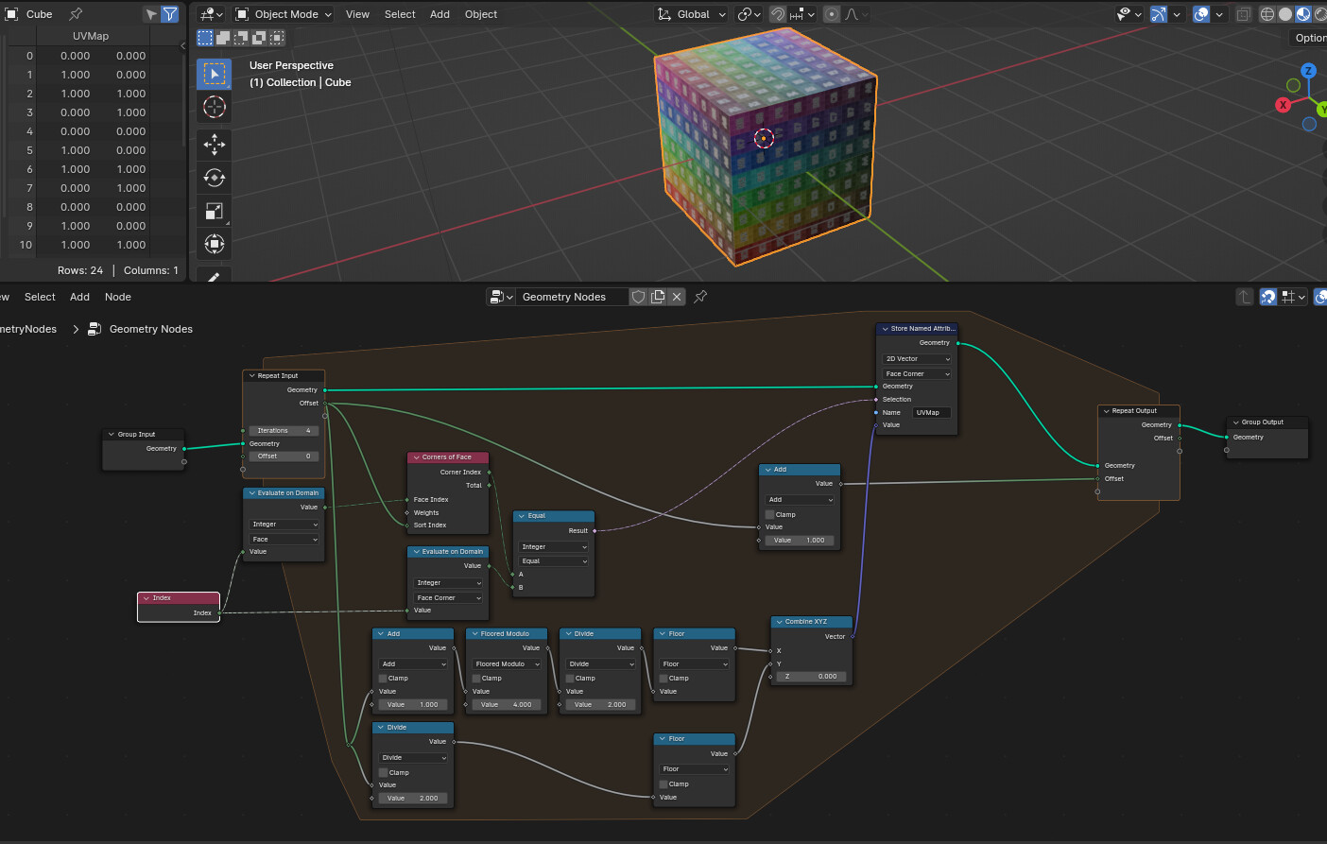Unlink the Geometry Nodes tree with X
The height and width of the screenshot is (844, 1327).
677,297
